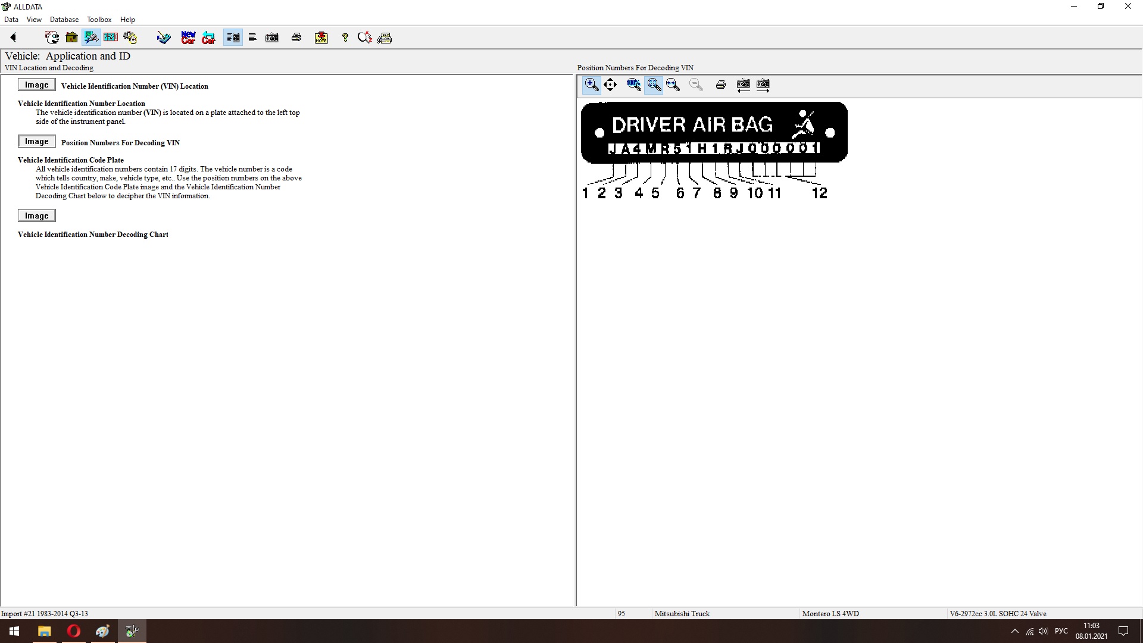Click the previous car icon
The image size is (1143, 643).
[208, 38]
